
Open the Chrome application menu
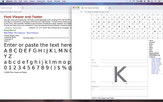pos(9,1)
